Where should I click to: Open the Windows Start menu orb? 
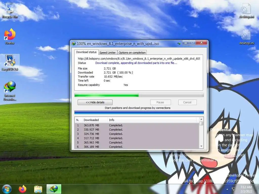7,189
